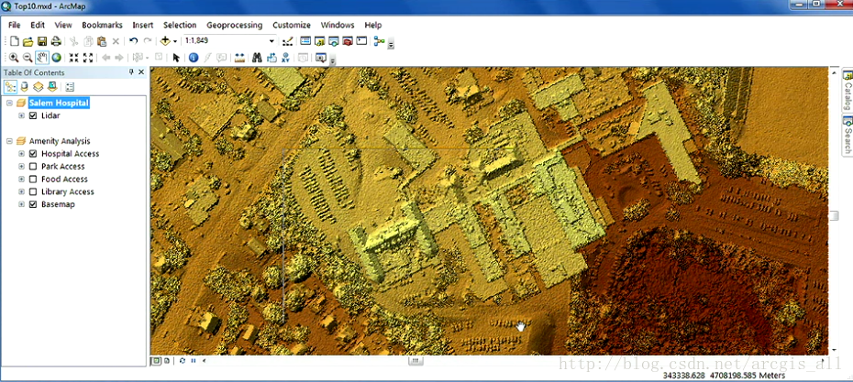Image resolution: width=853 pixels, height=382 pixels.
Task: Open the Find binoculars tool
Action: pos(257,58)
